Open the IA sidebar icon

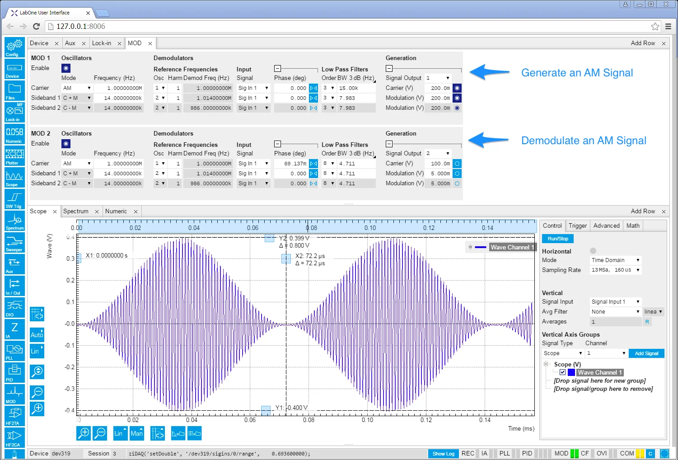pos(14,329)
